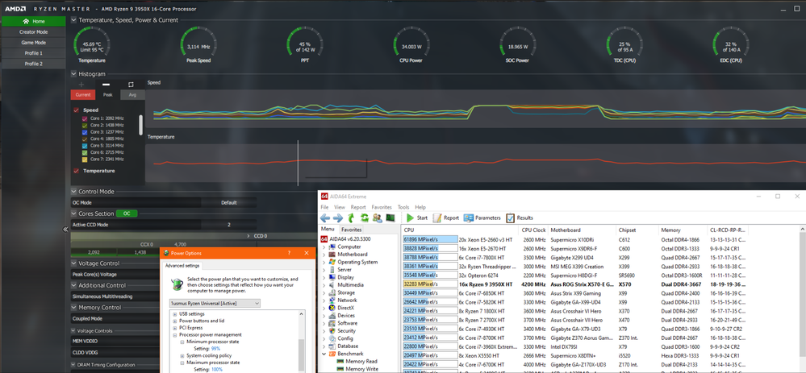Open Results in the AIDA64 toolbar
This screenshot has height=373, width=806.
[x=520, y=218]
